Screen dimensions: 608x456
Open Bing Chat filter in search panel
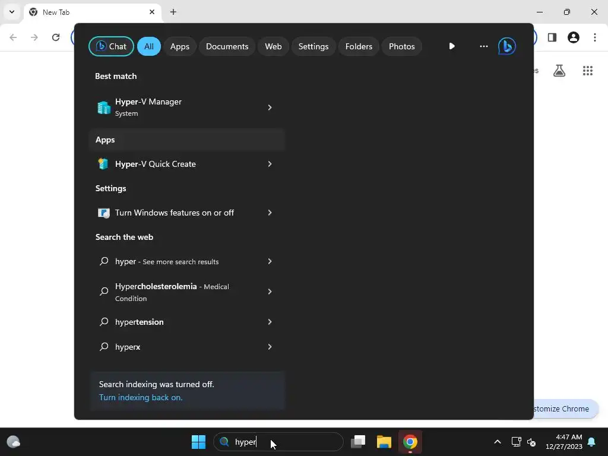tap(111, 46)
